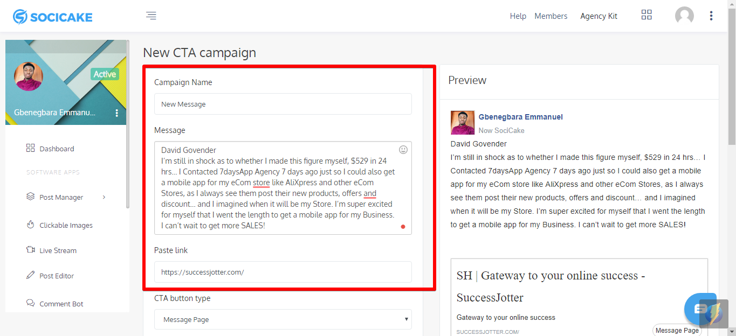The height and width of the screenshot is (336, 736).
Task: Click the page vertical scrollbar
Action: [x=732, y=75]
